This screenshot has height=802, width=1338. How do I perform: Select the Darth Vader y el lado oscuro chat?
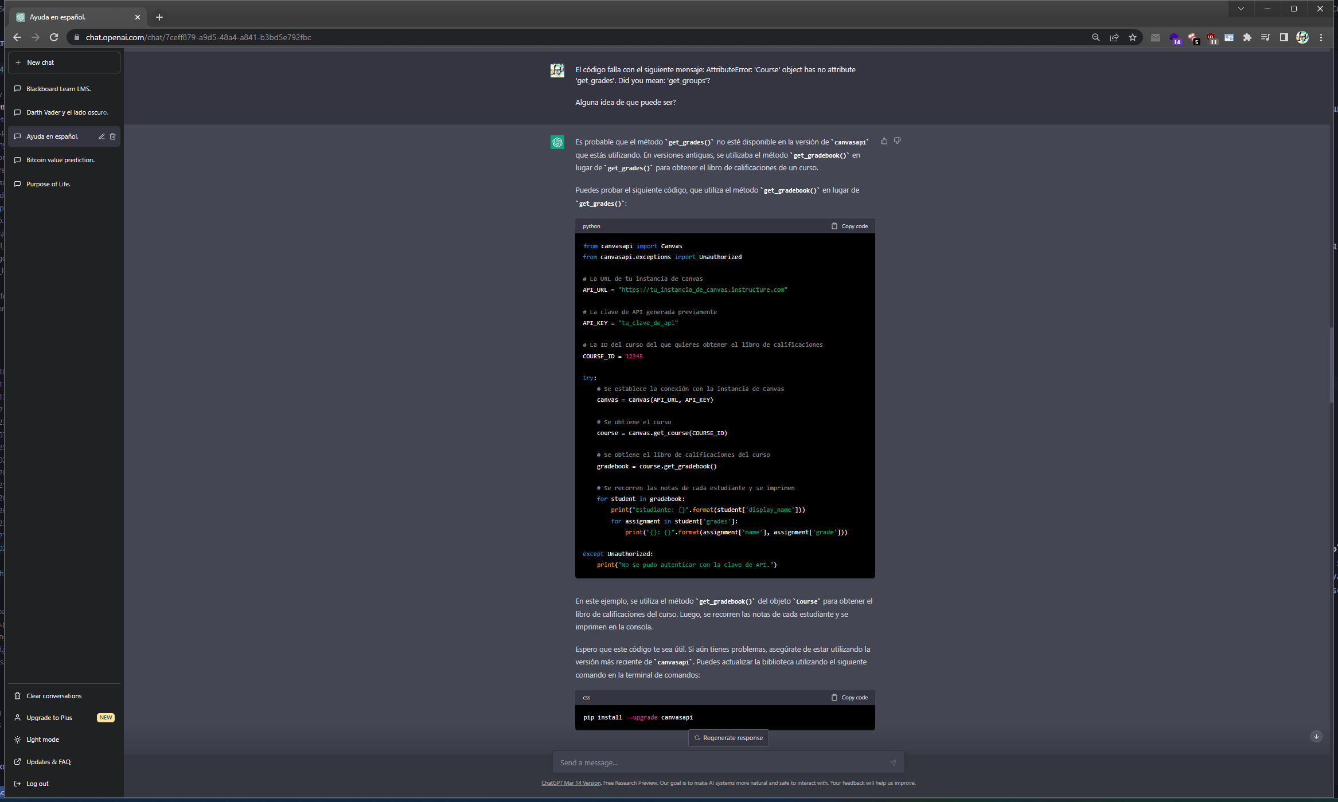(67, 112)
